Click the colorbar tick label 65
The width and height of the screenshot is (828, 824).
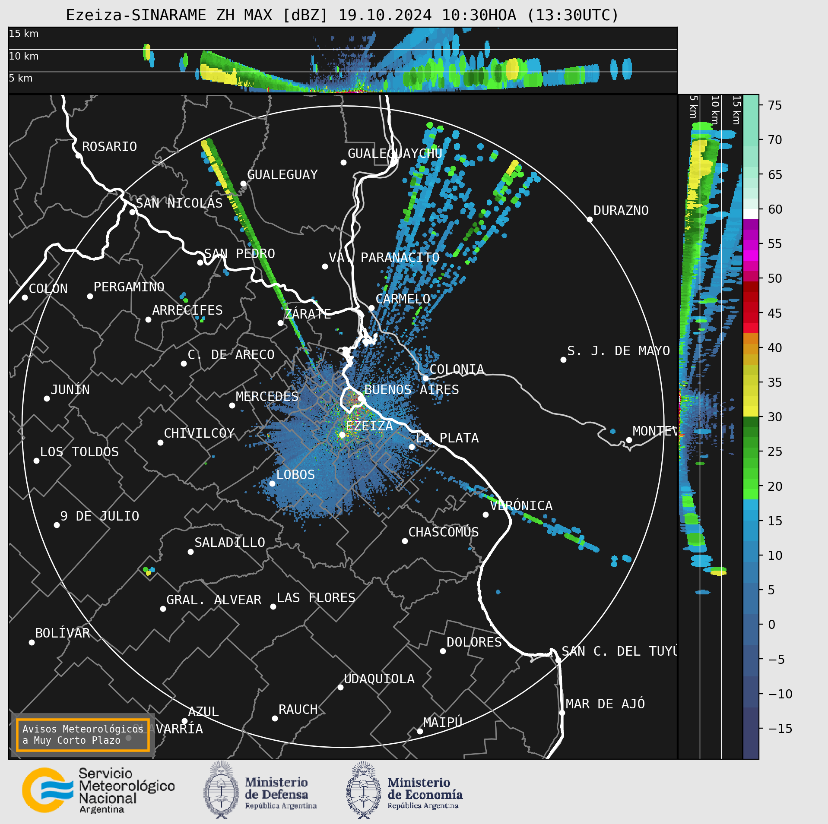click(775, 175)
